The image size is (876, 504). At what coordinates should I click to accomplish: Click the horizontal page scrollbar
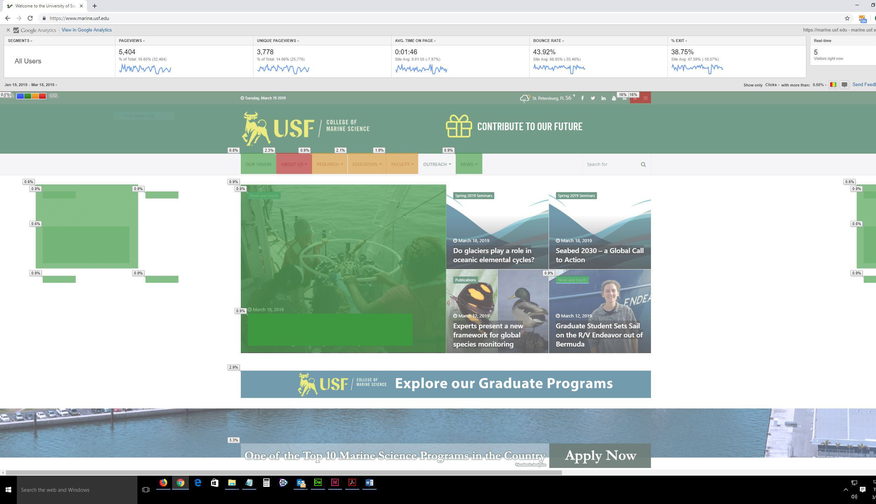[284, 472]
